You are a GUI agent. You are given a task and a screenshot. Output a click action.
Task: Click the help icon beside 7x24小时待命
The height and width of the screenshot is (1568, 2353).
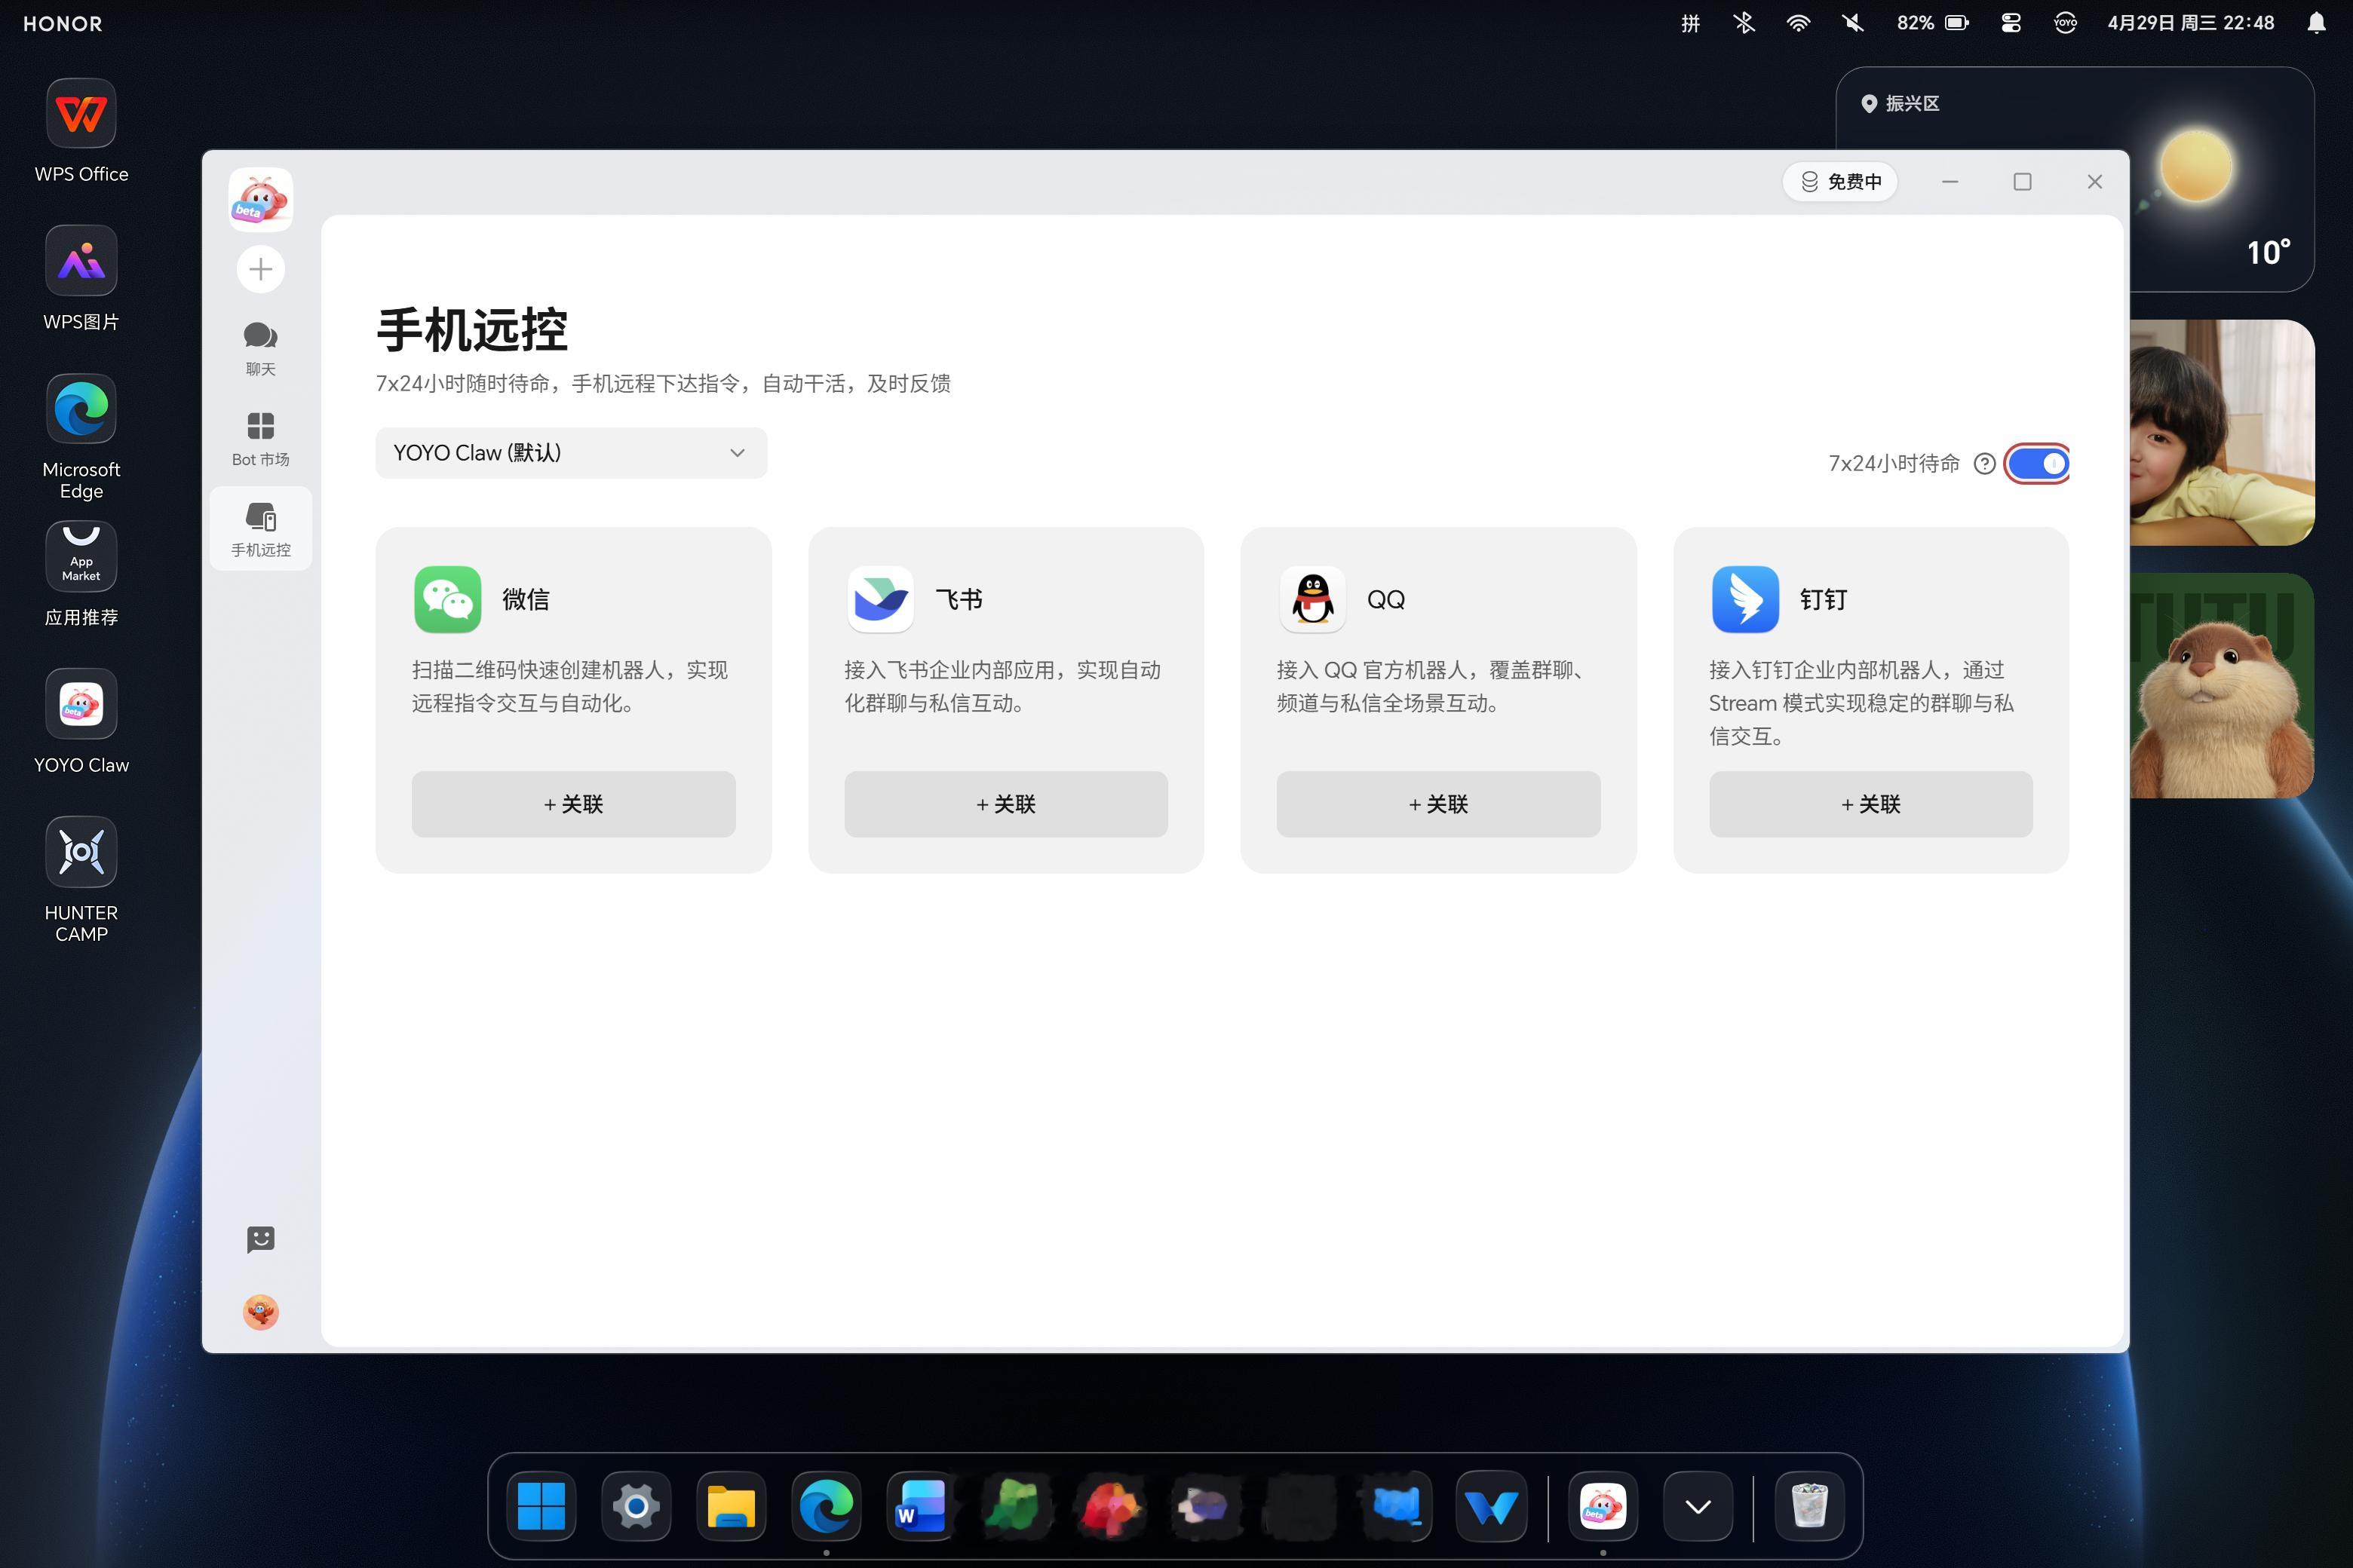tap(1984, 464)
